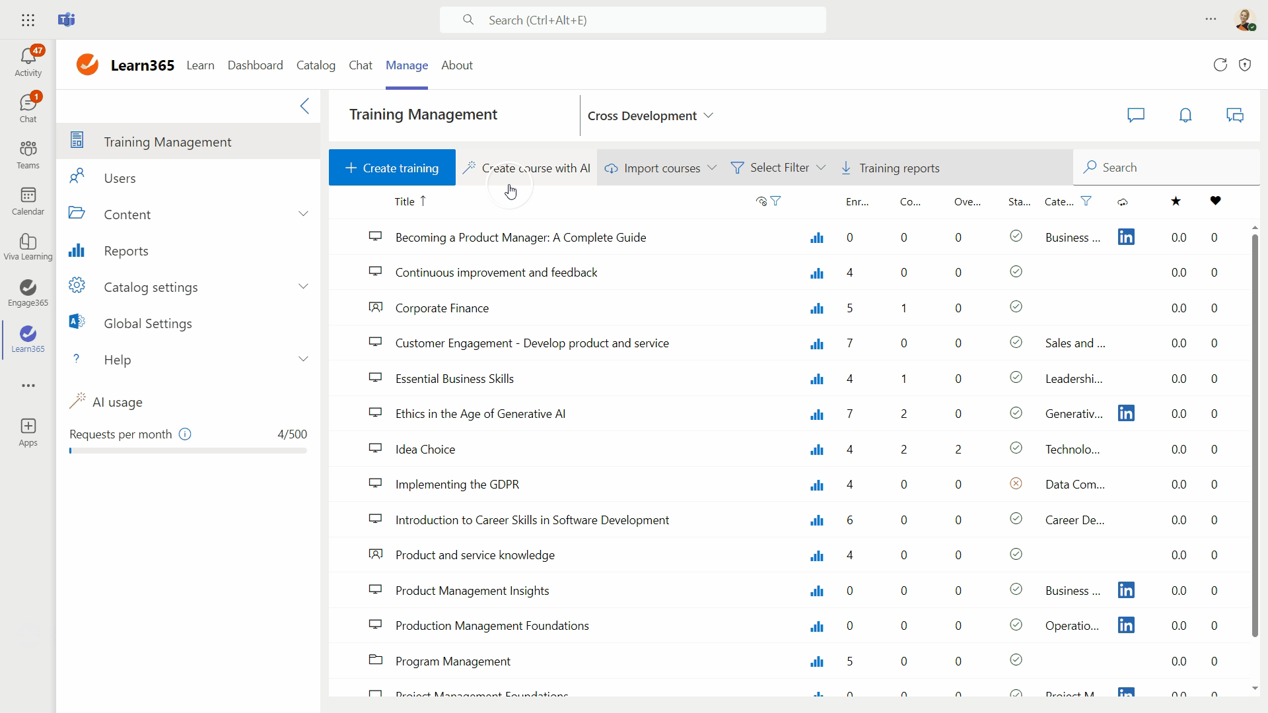
Task: Open Calendar in Teams sidebar
Action: tap(28, 201)
